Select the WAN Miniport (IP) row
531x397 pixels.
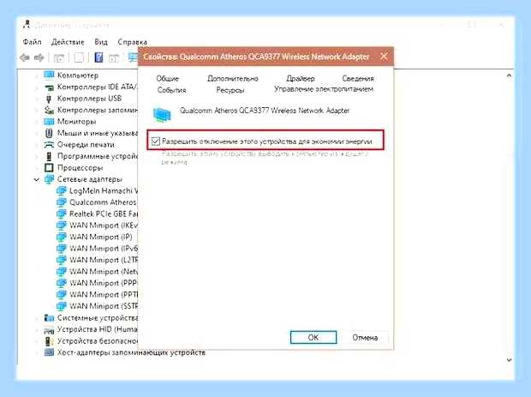tap(101, 237)
